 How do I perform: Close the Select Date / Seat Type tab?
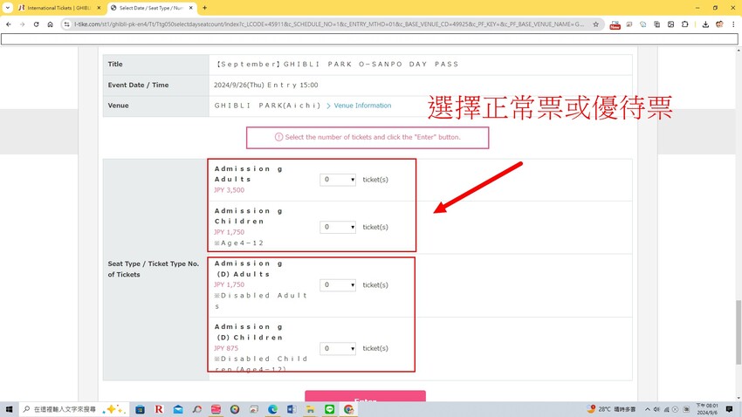190,8
